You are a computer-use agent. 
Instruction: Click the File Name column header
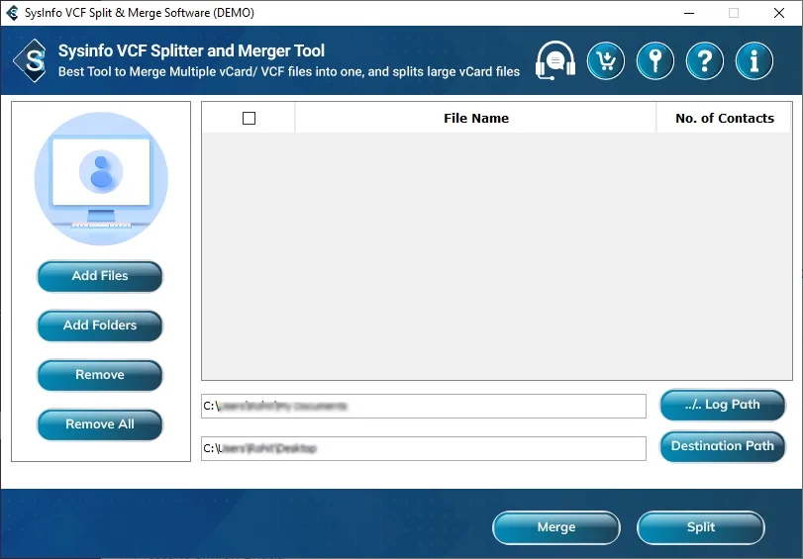pos(475,119)
